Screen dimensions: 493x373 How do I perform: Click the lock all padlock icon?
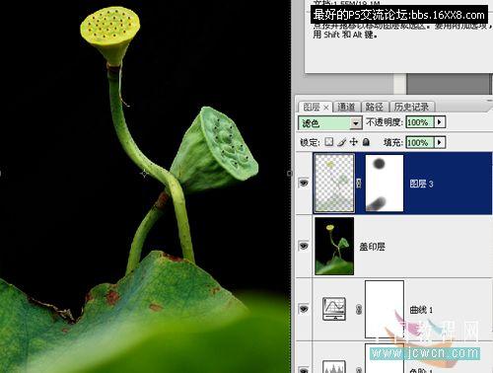coord(366,142)
